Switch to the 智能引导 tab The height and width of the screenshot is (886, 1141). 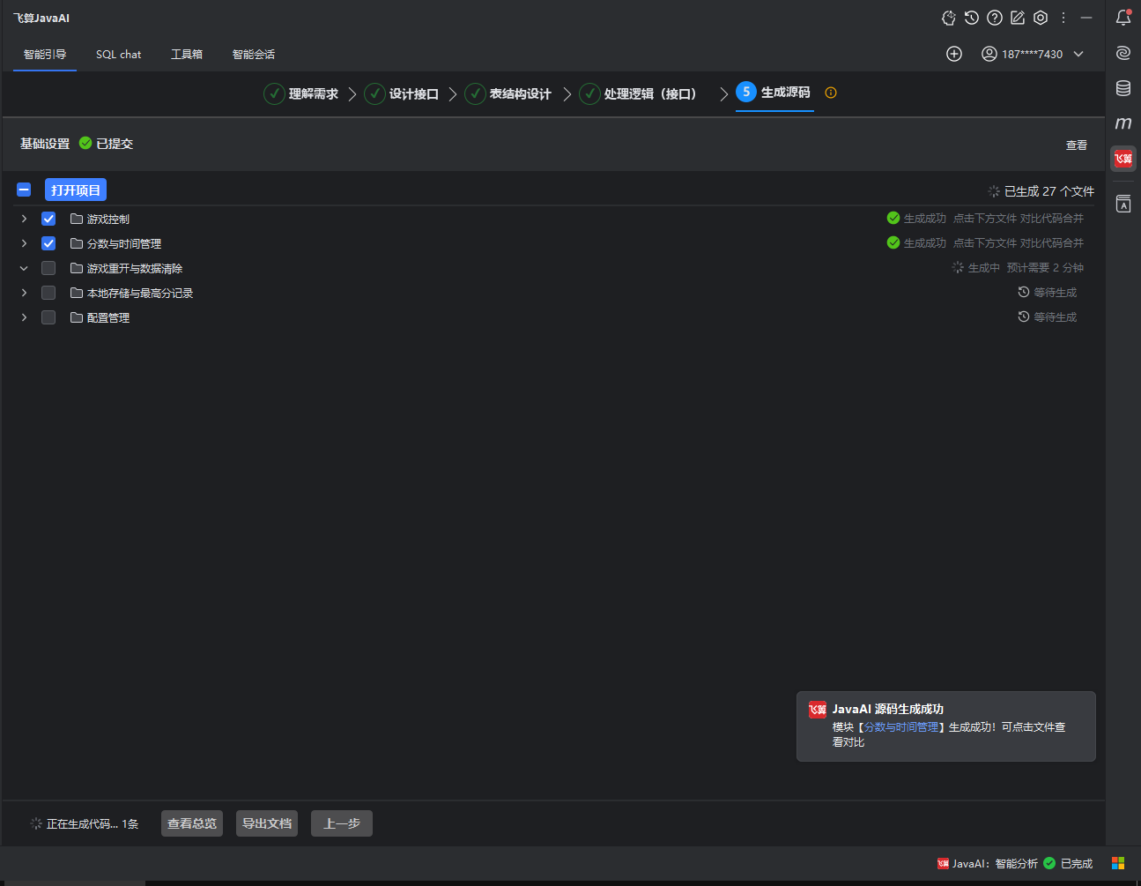(45, 55)
